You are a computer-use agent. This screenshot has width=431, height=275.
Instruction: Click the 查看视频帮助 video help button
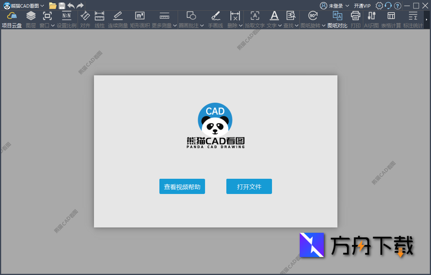point(182,186)
